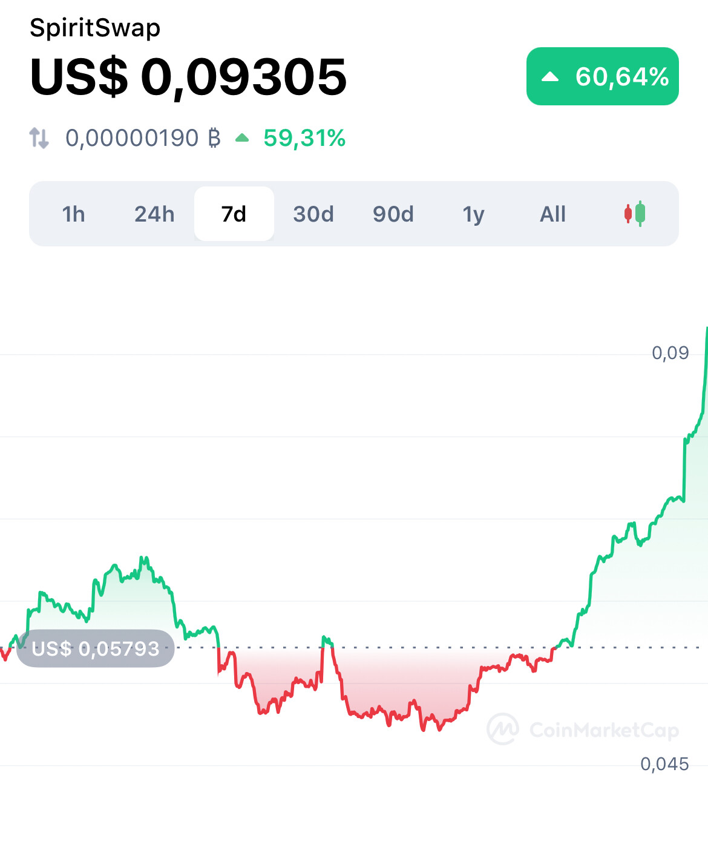Show the 1y price history
Viewport: 708px width, 847px height.
(x=473, y=214)
